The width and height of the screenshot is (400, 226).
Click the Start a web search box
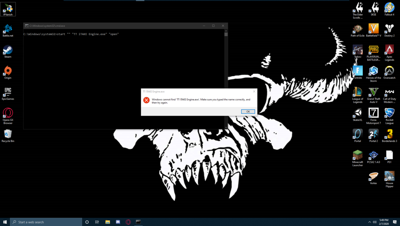pyautogui.click(x=46, y=222)
